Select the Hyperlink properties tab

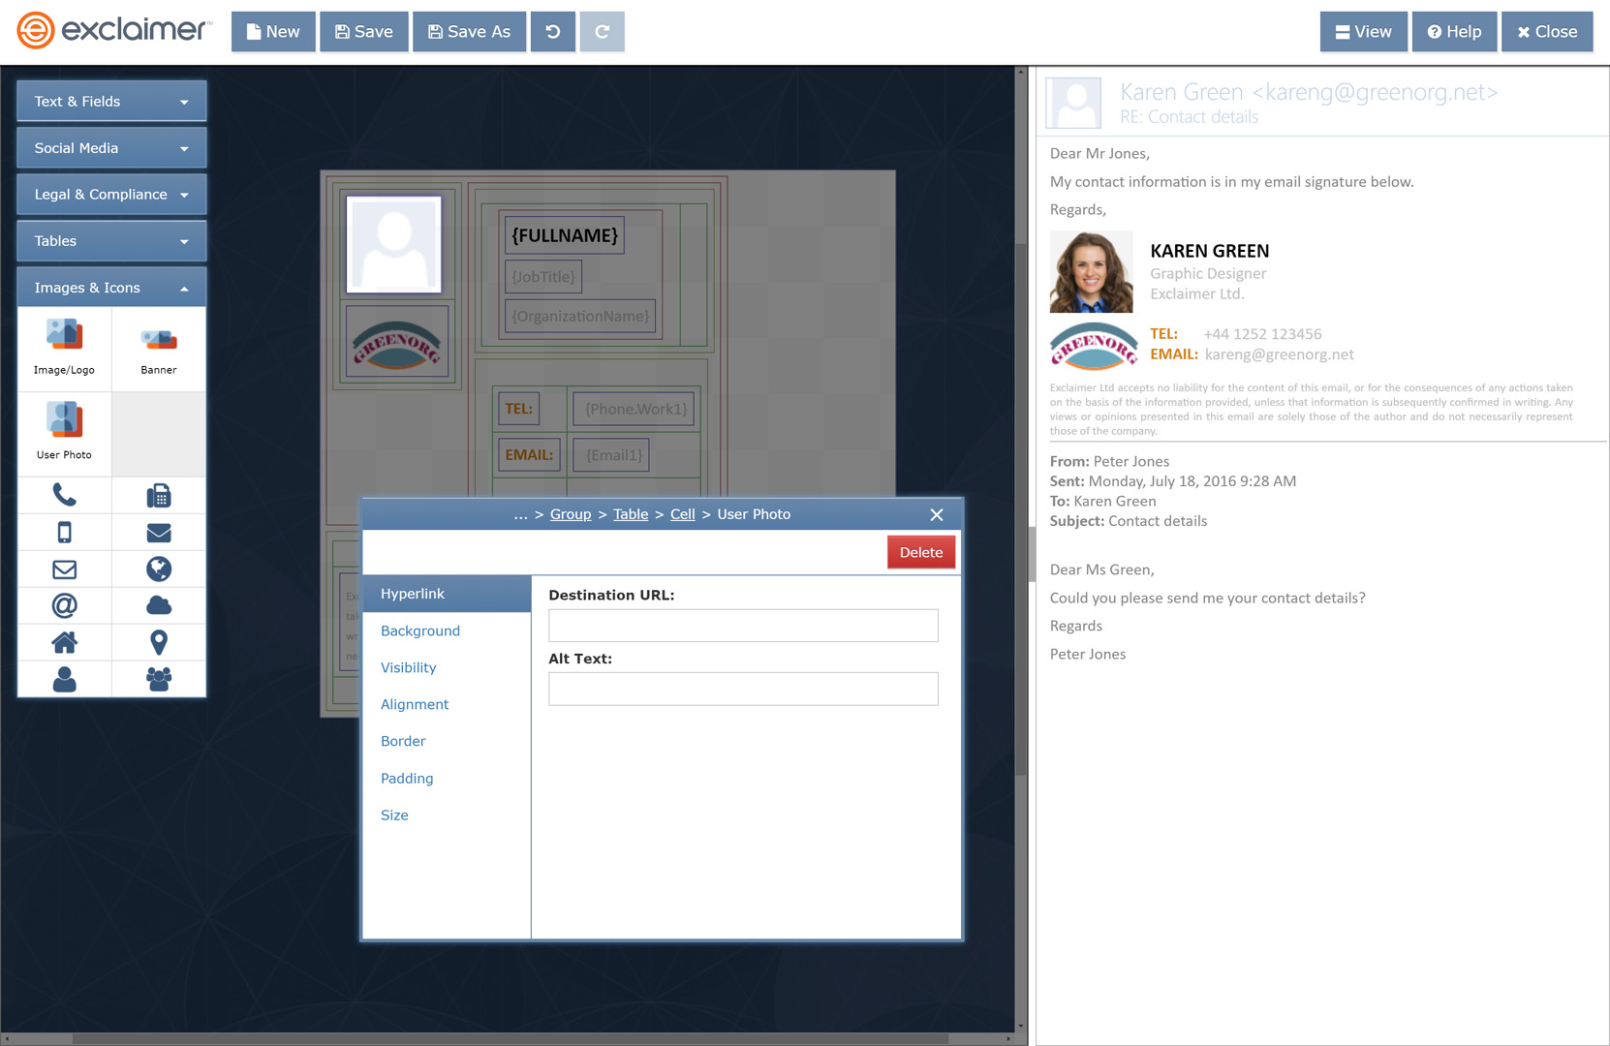[447, 594]
